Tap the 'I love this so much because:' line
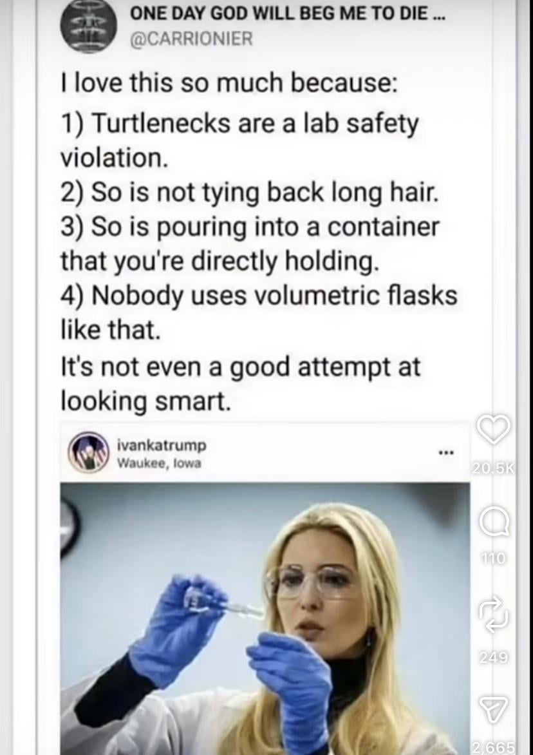Image resolution: width=533 pixels, height=755 pixels. click(x=229, y=84)
